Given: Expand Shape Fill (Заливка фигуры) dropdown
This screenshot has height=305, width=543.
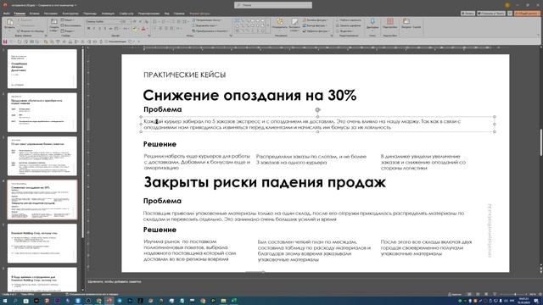Looking at the screenshot, I should pos(316,20).
